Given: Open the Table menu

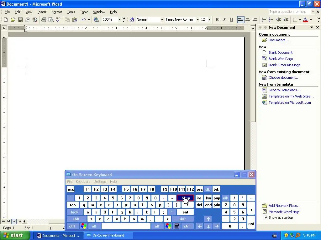Looking at the screenshot, I should (84, 12).
